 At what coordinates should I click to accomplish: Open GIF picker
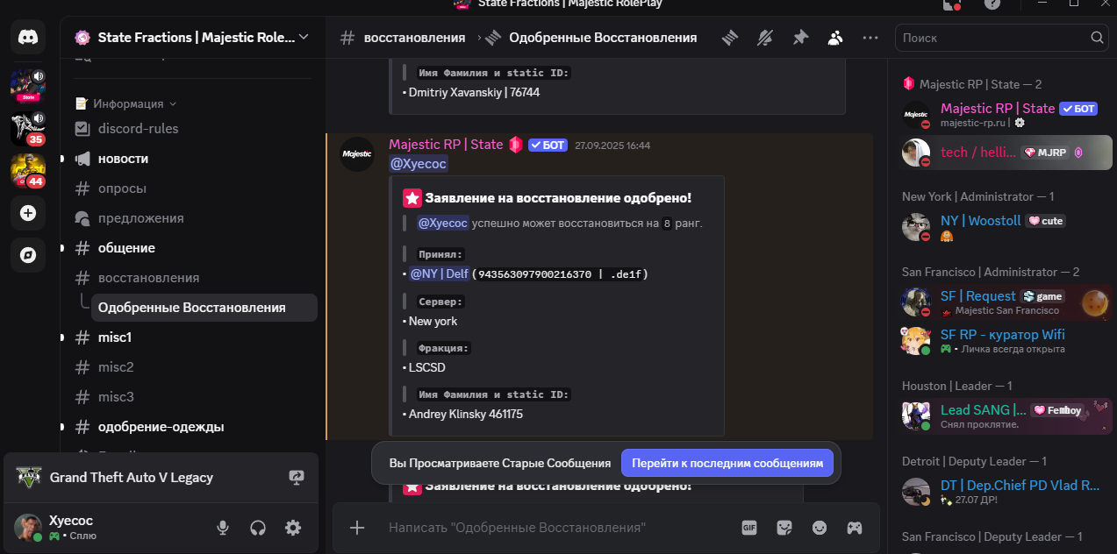tap(749, 528)
